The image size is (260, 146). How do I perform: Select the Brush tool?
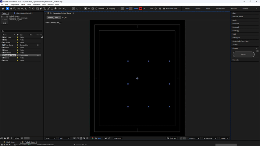point(48,9)
